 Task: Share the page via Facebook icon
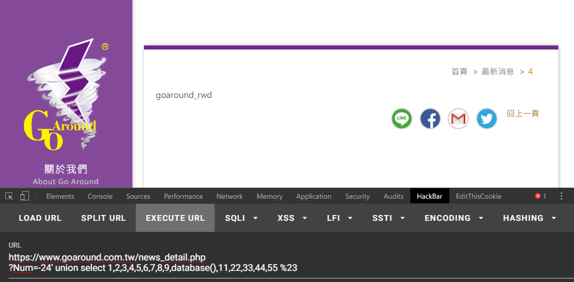tap(430, 119)
